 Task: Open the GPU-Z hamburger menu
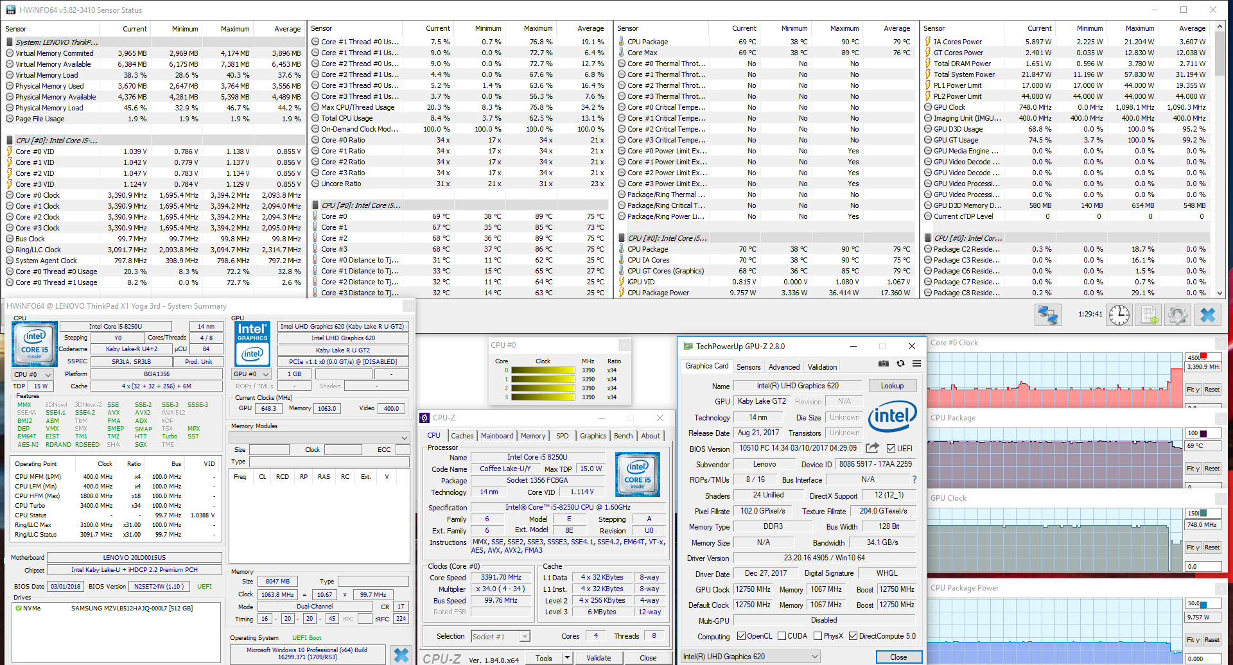tap(916, 363)
